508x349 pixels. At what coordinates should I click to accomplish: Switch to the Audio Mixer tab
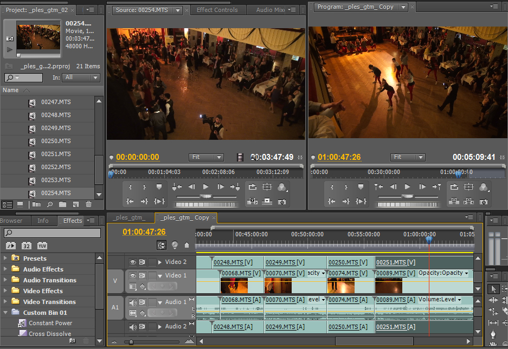click(270, 10)
